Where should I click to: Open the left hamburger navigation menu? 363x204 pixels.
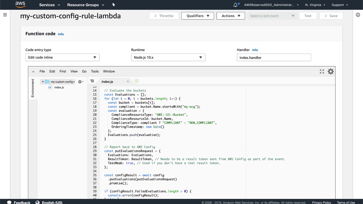pyautogui.click(x=5, y=15)
